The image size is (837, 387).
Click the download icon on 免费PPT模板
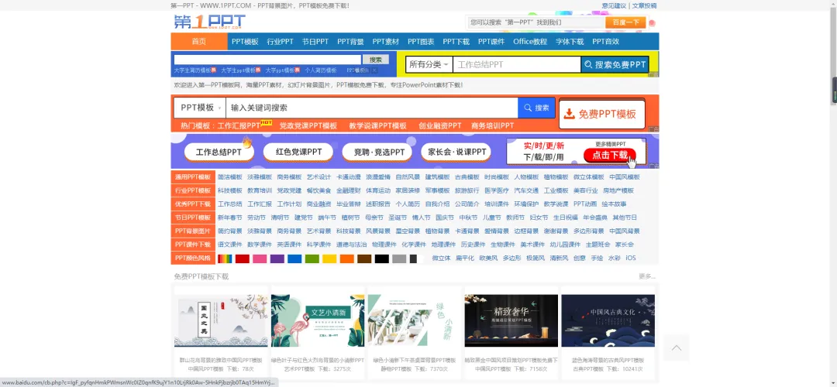[569, 114]
